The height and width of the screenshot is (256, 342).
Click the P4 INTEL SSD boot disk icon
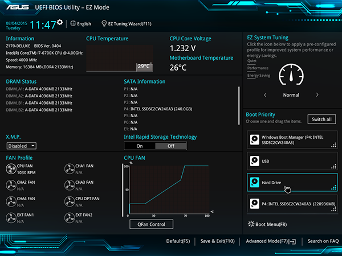point(255,204)
